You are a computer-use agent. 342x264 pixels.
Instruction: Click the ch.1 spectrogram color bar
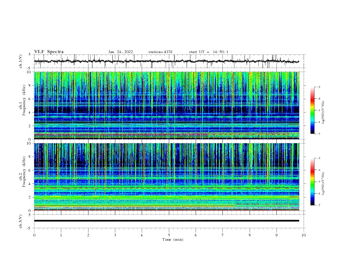click(x=312, y=110)
